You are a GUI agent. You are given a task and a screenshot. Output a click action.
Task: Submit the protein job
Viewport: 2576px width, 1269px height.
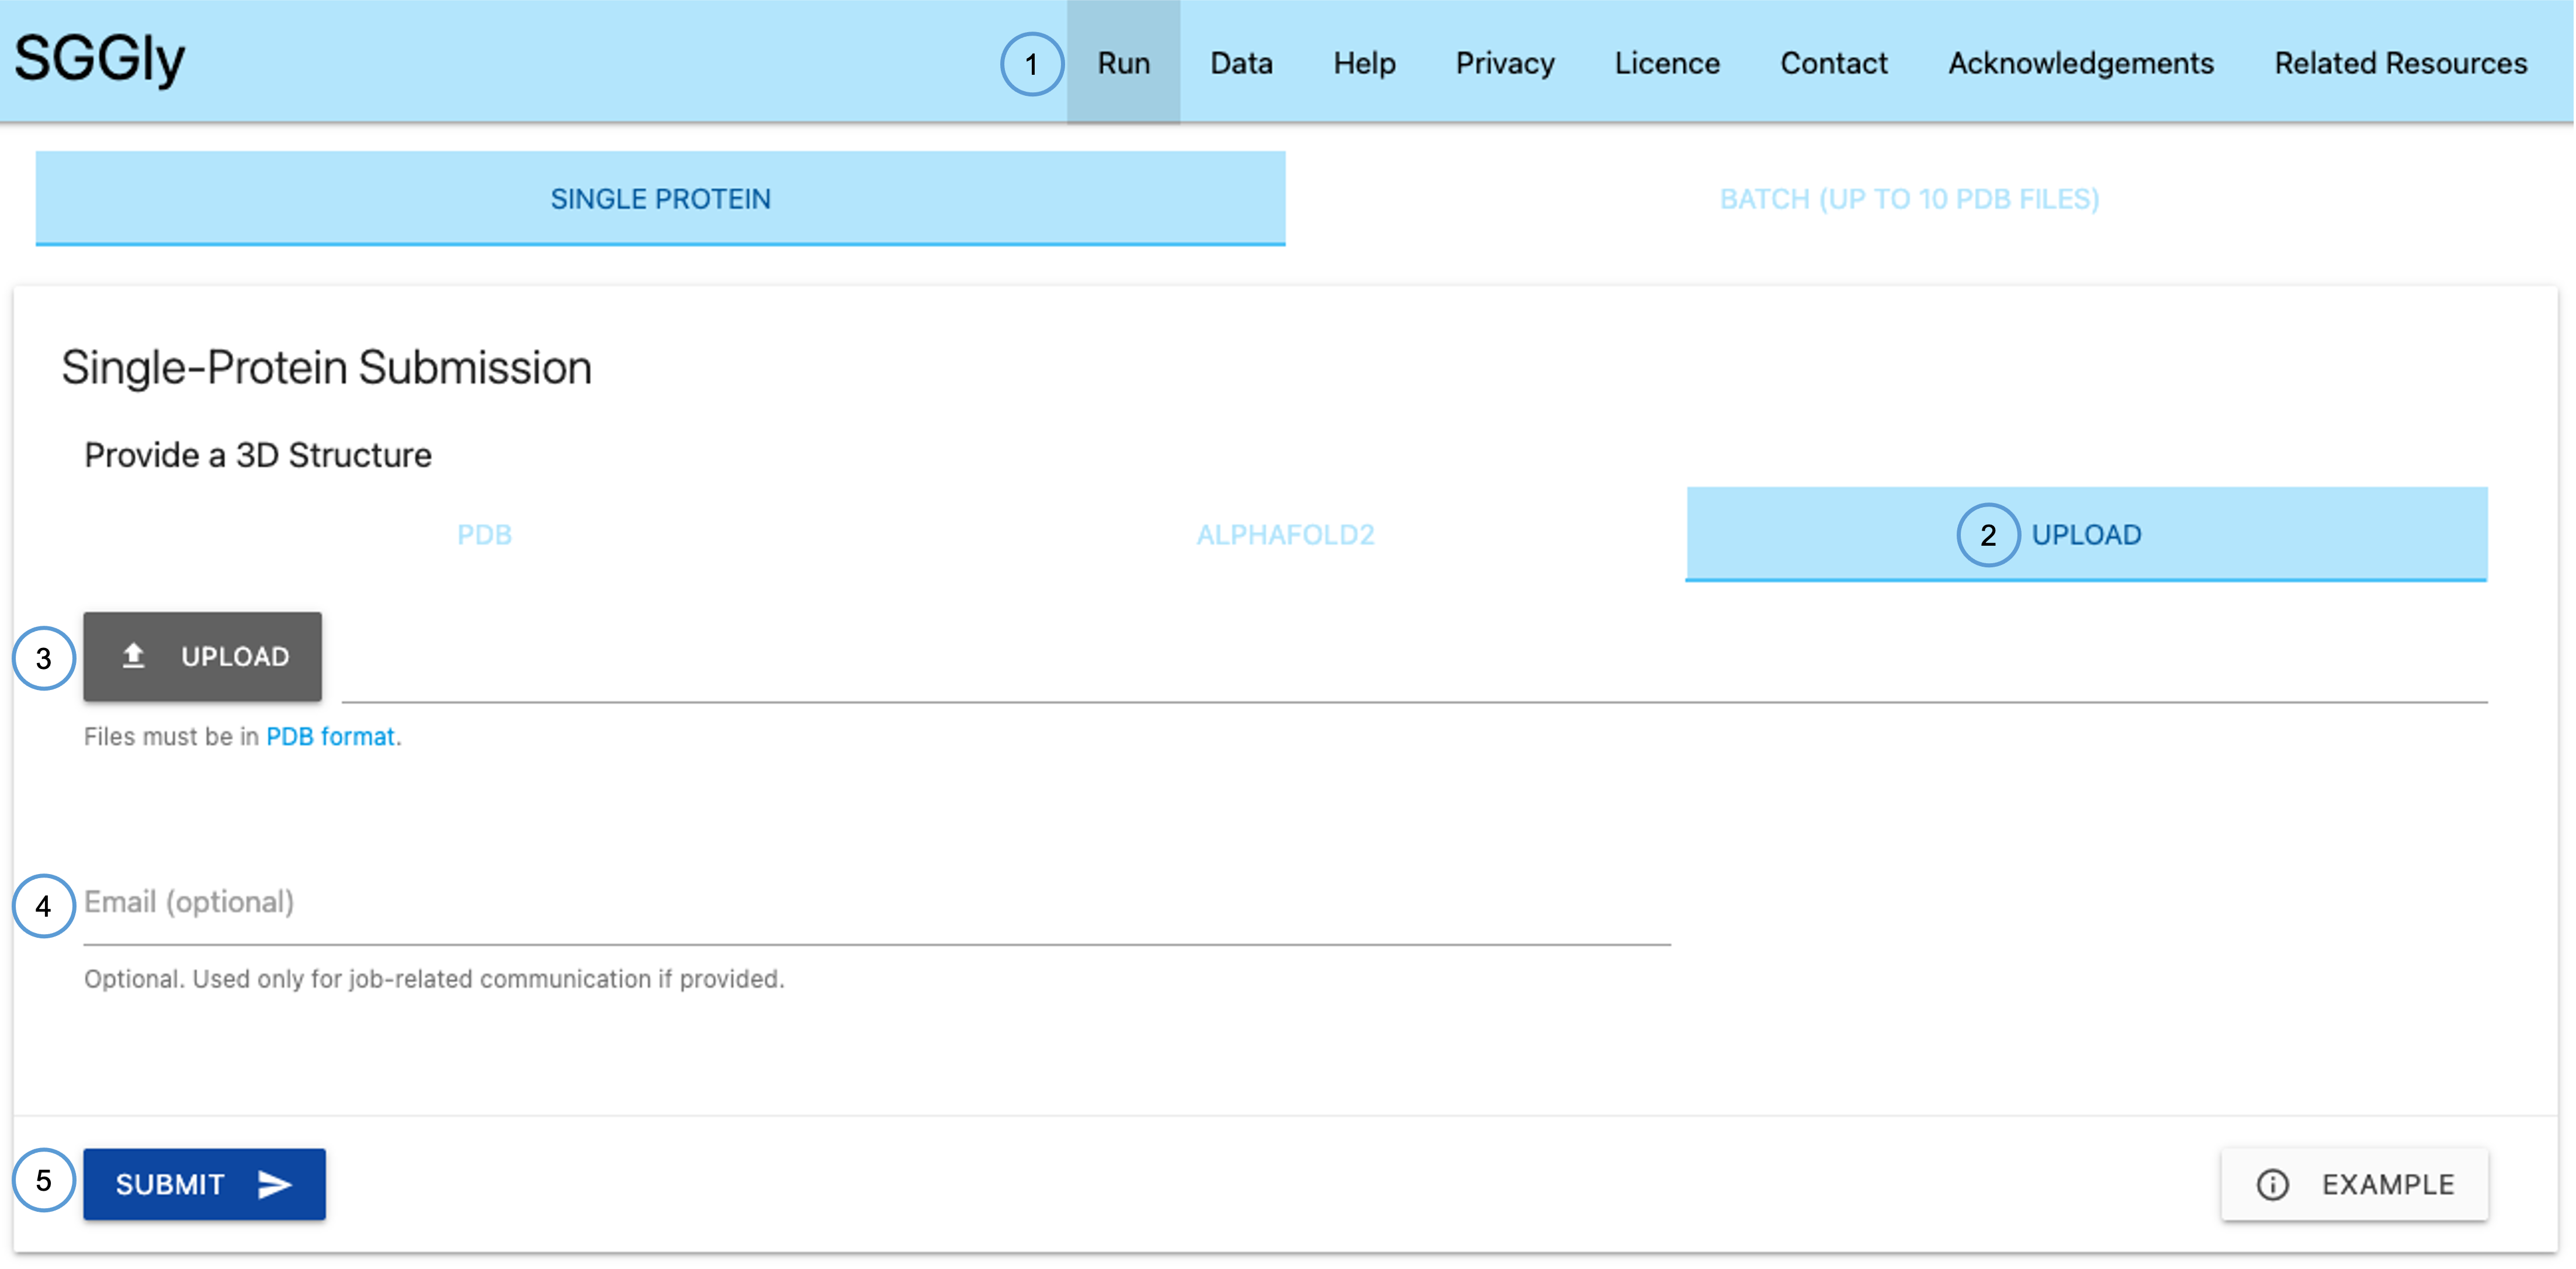(204, 1184)
